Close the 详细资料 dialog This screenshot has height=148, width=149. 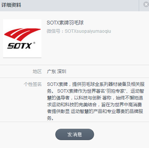point(146,5)
